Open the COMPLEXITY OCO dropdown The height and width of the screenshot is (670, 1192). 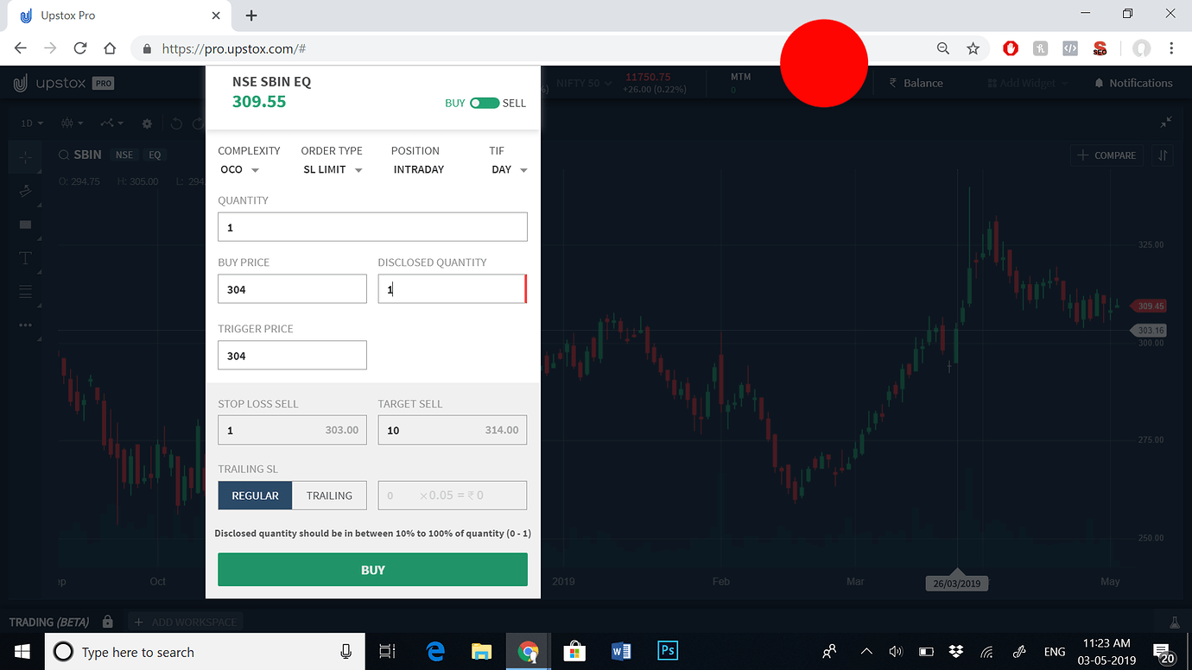pyautogui.click(x=240, y=169)
